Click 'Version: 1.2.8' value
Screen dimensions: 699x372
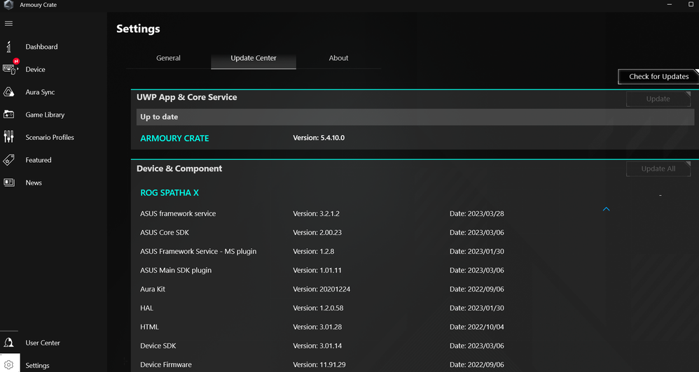click(313, 252)
